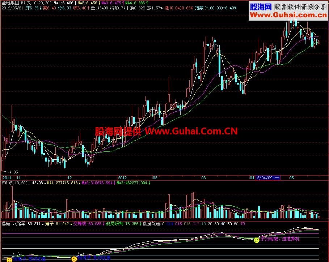Click the down arrow after 战局研判:78.356
The height and width of the screenshot is (262, 329).
(x=140, y=224)
